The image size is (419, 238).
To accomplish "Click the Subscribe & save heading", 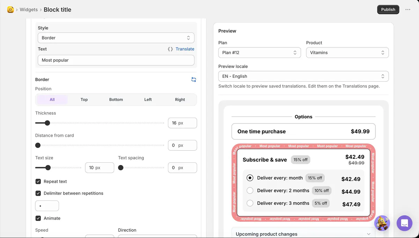I will coord(265,160).
